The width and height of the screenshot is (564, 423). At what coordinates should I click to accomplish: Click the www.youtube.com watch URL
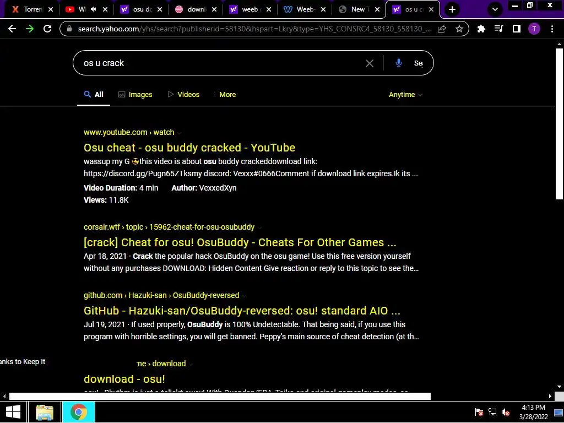(x=129, y=132)
